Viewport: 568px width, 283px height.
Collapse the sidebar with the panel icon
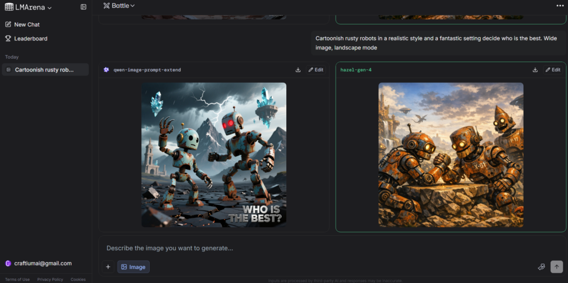click(x=83, y=7)
